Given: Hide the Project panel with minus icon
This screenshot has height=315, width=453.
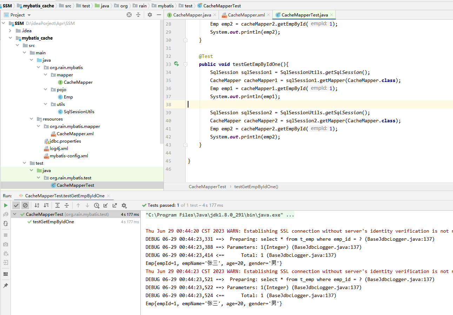Looking at the screenshot, I should tap(159, 15).
